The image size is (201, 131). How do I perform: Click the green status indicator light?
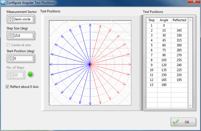[30, 74]
